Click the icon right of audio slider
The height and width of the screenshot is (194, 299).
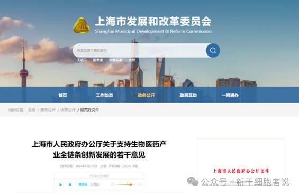(139, 184)
